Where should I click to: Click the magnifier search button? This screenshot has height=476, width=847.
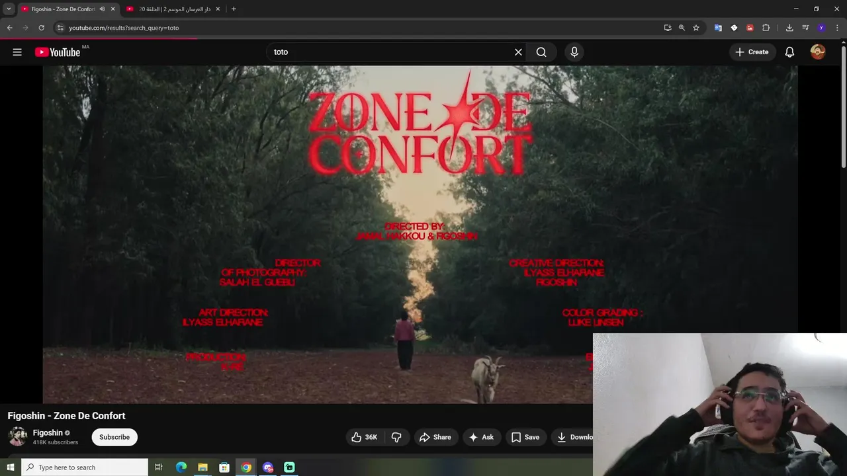[x=541, y=52]
